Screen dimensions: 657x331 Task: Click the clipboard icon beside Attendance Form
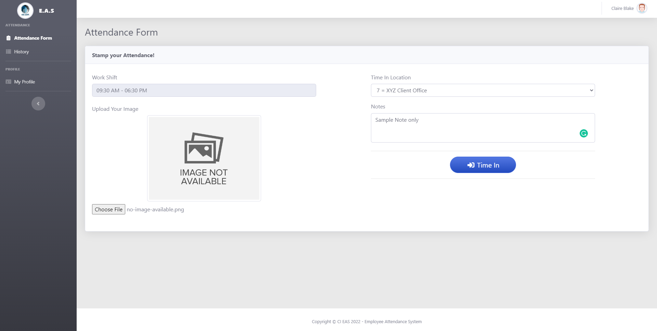click(x=9, y=38)
